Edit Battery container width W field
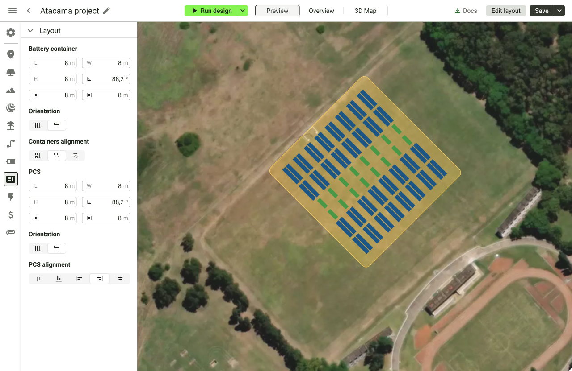The image size is (572, 371). point(106,63)
